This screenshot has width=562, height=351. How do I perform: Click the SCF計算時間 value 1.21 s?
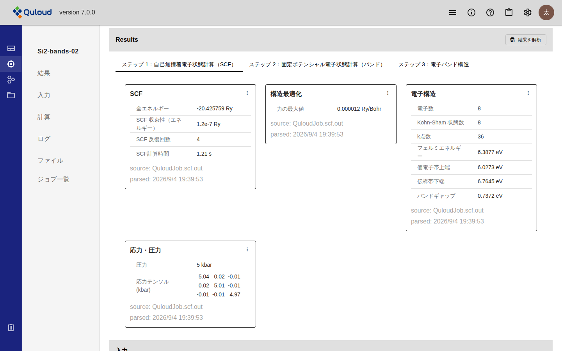(204, 154)
